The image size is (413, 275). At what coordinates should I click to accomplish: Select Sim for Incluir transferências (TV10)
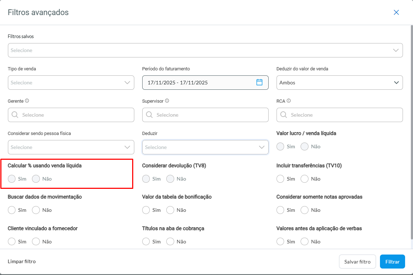(x=280, y=179)
